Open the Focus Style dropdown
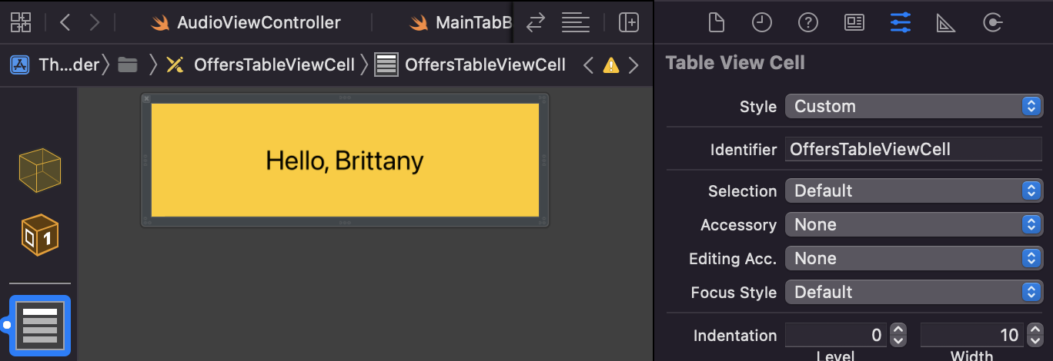Image resolution: width=1053 pixels, height=361 pixels. (914, 293)
